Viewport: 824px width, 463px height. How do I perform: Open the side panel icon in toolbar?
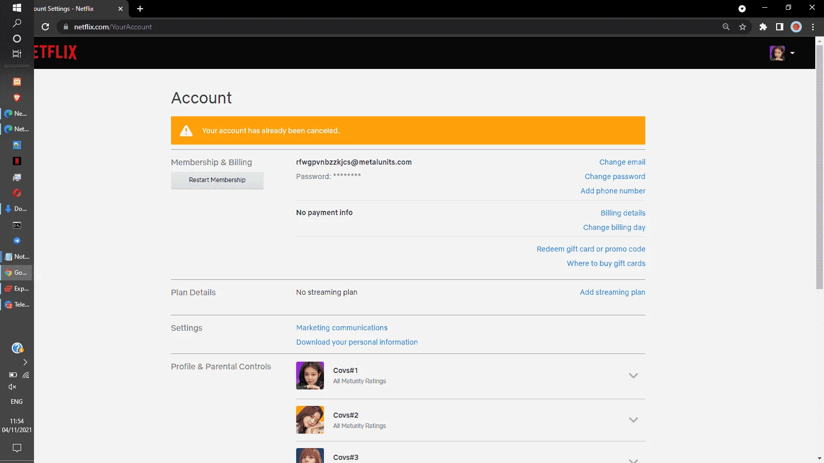click(780, 27)
